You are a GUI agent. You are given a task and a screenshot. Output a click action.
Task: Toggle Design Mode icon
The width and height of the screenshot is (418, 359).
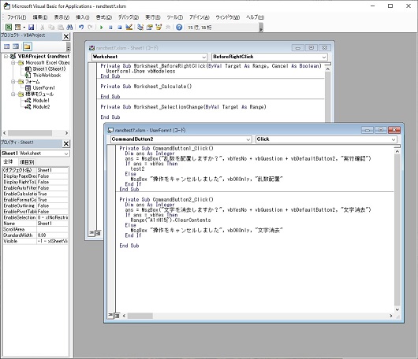(129, 27)
